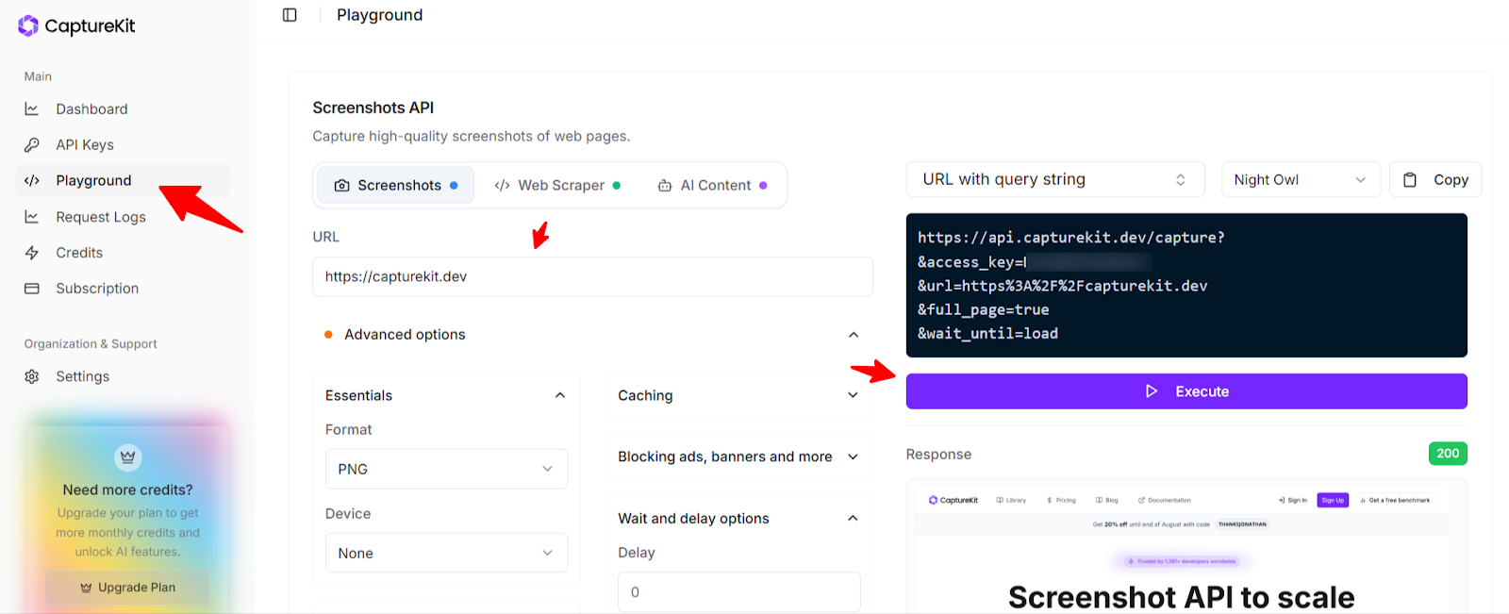The image size is (1509, 614).
Task: Open the API Keys page
Action: [123, 145]
